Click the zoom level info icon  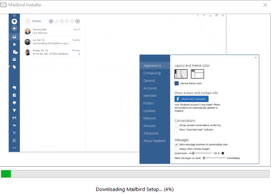223,153
